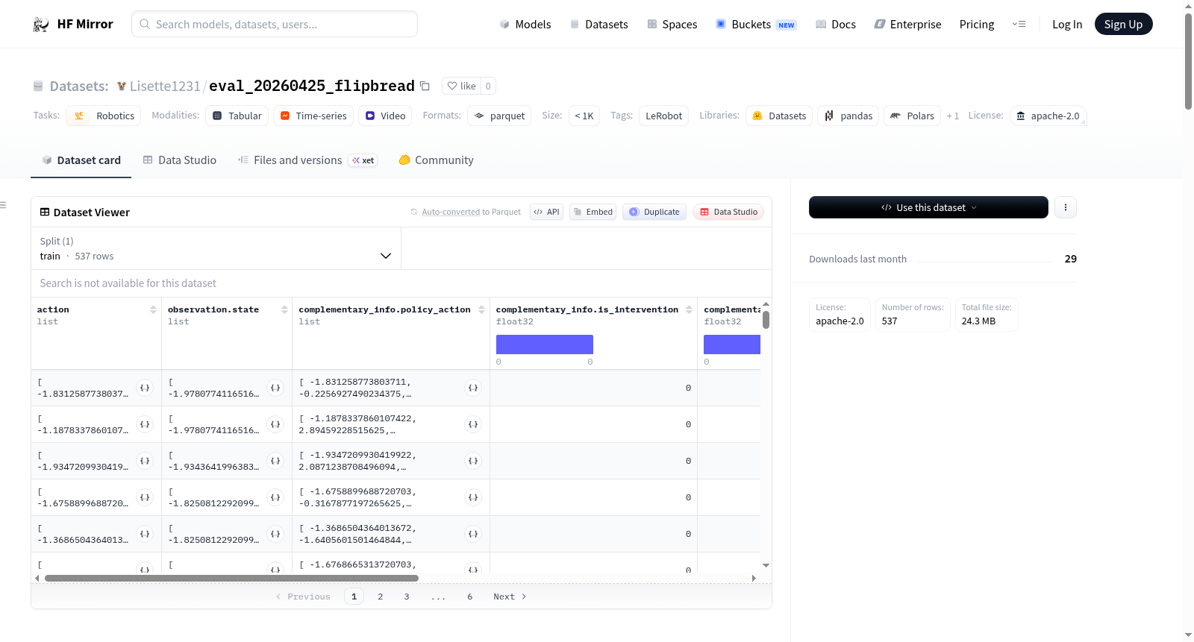Go to the Pricing page
1194x642 pixels.
977,25
